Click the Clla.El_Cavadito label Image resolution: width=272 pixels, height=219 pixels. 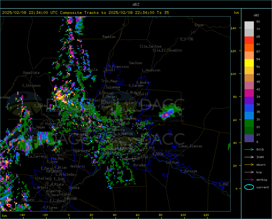click(x=167, y=50)
